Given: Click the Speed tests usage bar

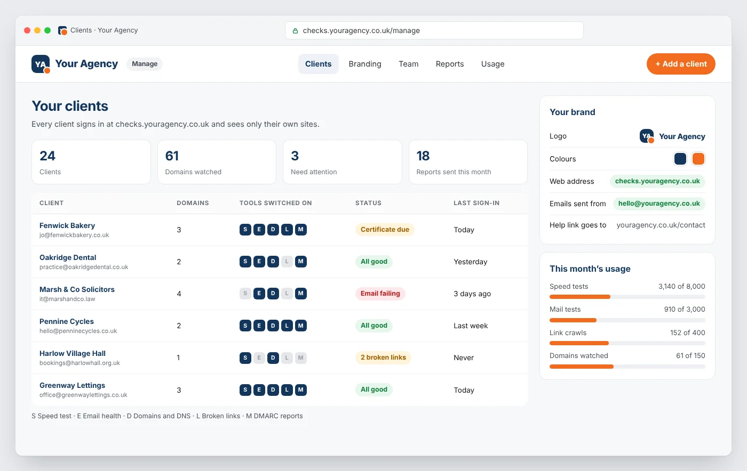Looking at the screenshot, I should [627, 297].
